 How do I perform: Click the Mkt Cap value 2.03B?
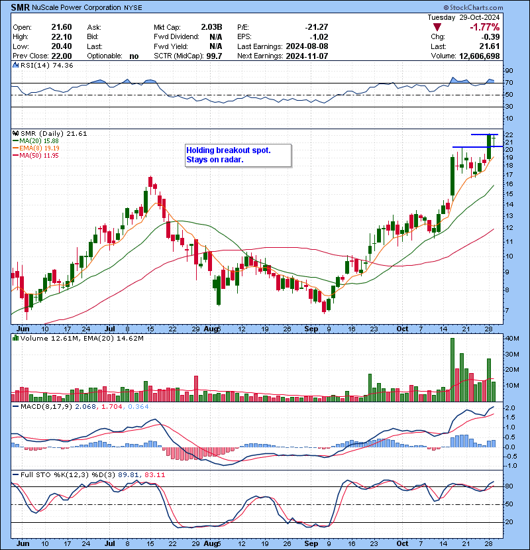(211, 27)
